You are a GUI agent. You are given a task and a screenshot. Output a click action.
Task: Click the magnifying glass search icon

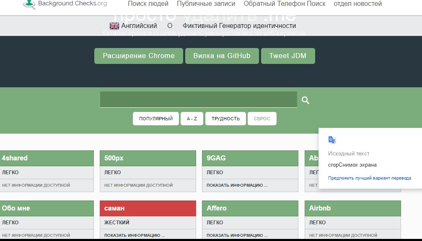305,100
